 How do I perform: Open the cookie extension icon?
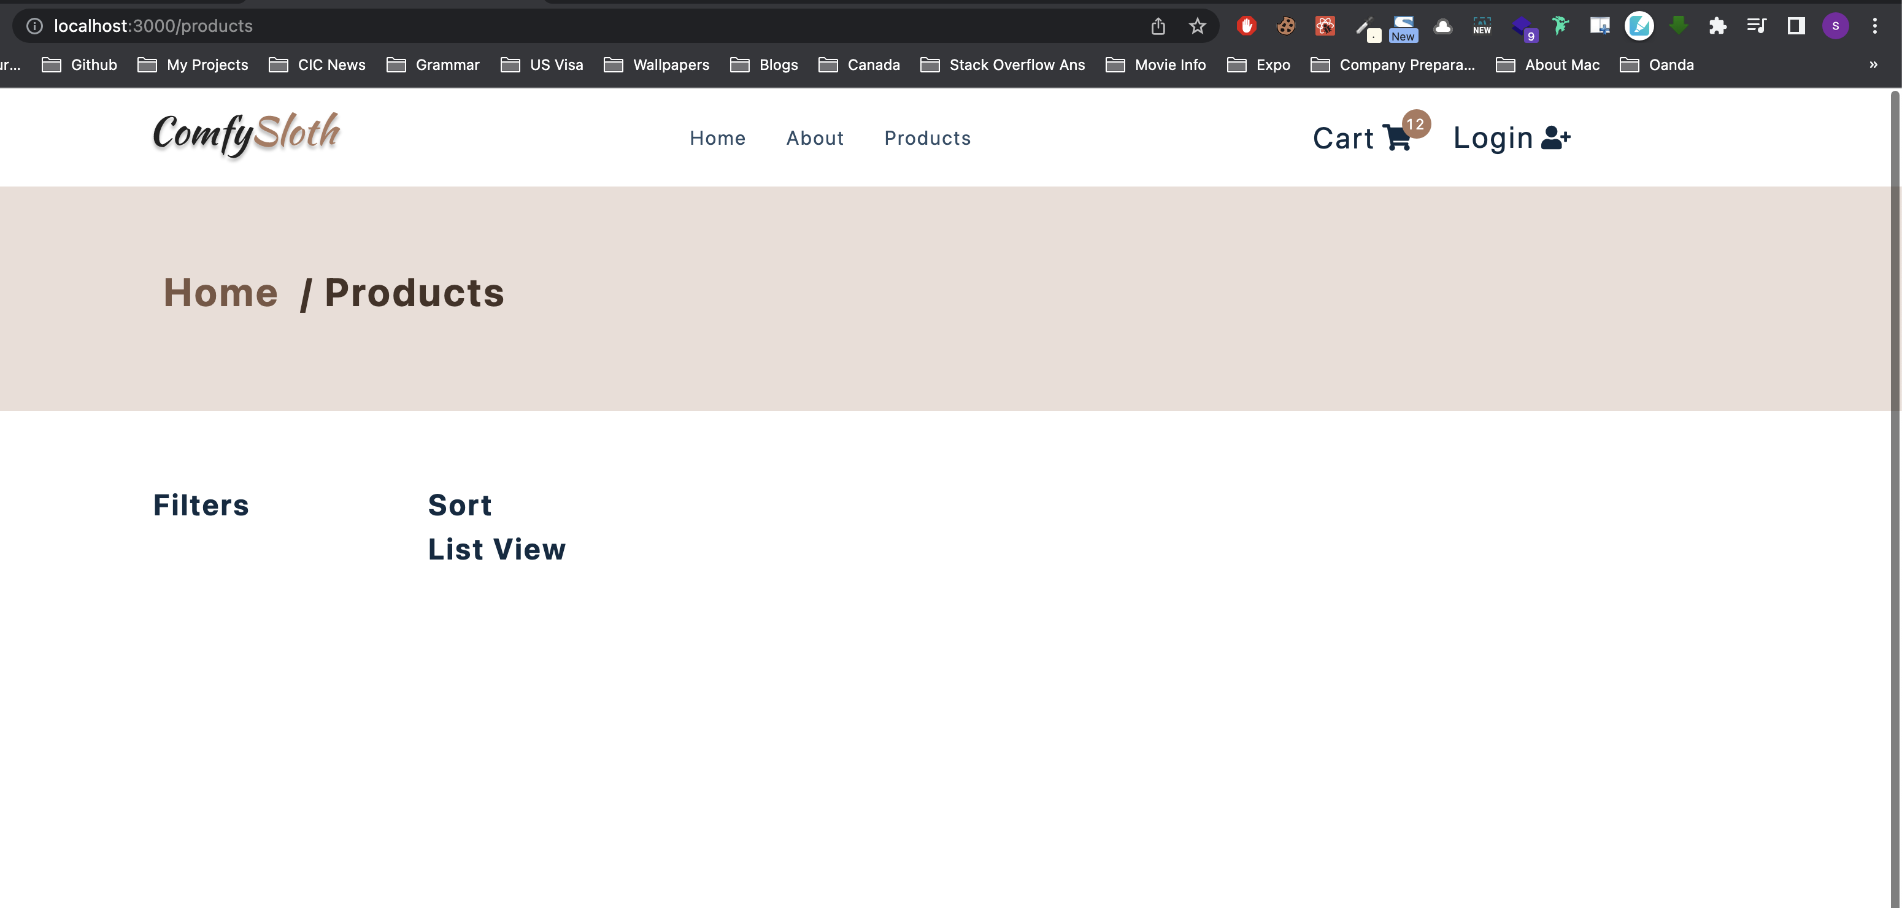click(1285, 26)
